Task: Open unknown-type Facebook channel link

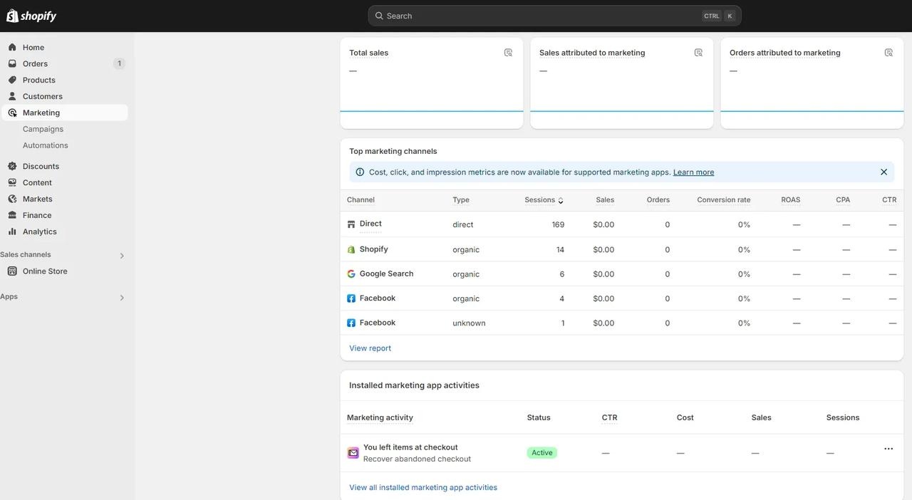Action: pyautogui.click(x=377, y=323)
